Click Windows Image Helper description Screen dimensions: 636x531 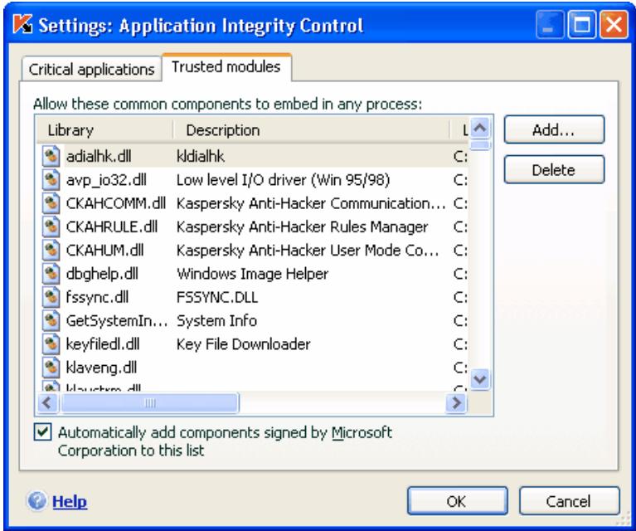coord(252,274)
